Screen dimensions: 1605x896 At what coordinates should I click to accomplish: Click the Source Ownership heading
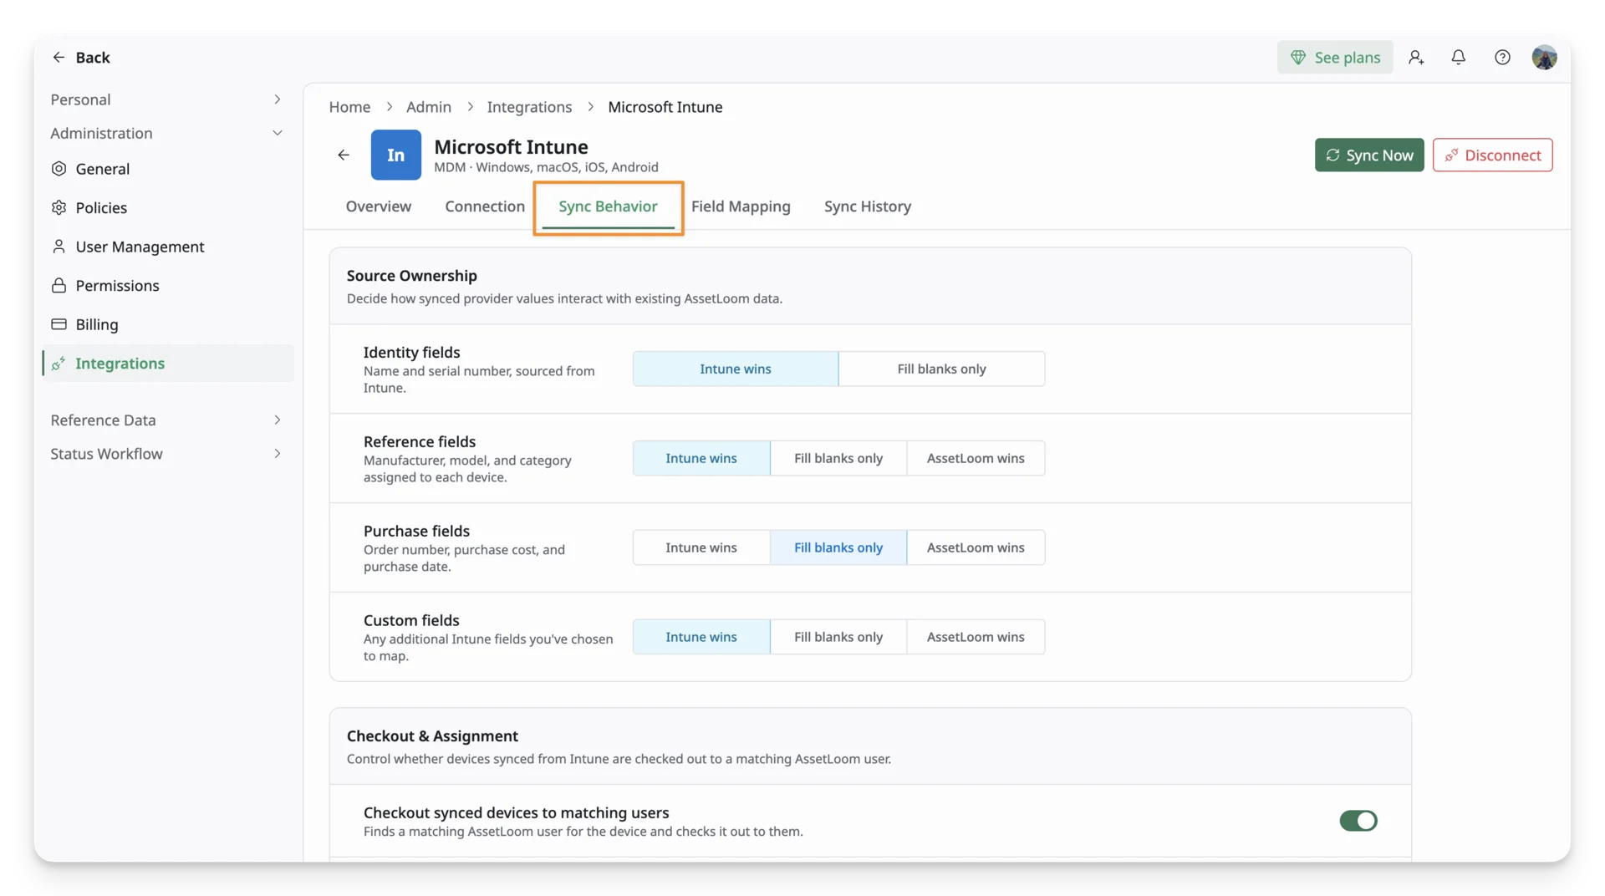(x=411, y=276)
